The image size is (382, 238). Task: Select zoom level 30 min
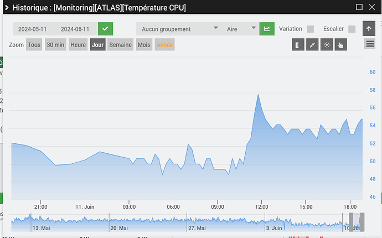(x=55, y=45)
